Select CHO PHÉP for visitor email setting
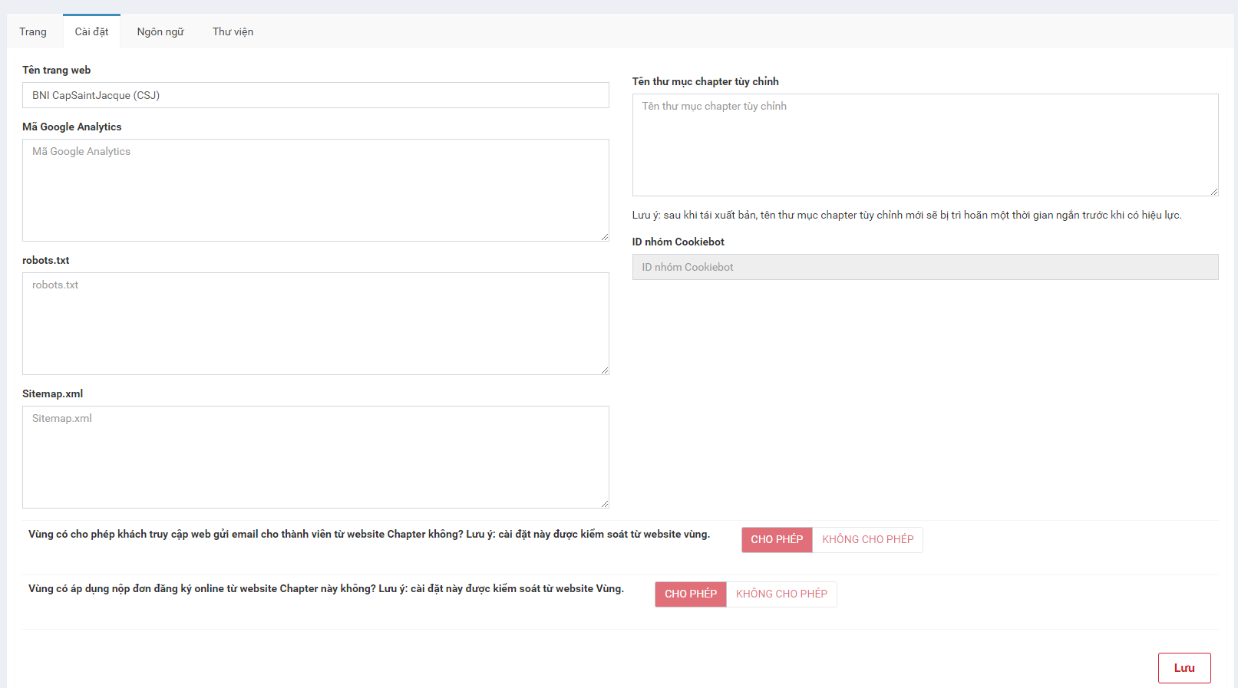This screenshot has height=688, width=1238. [x=777, y=539]
